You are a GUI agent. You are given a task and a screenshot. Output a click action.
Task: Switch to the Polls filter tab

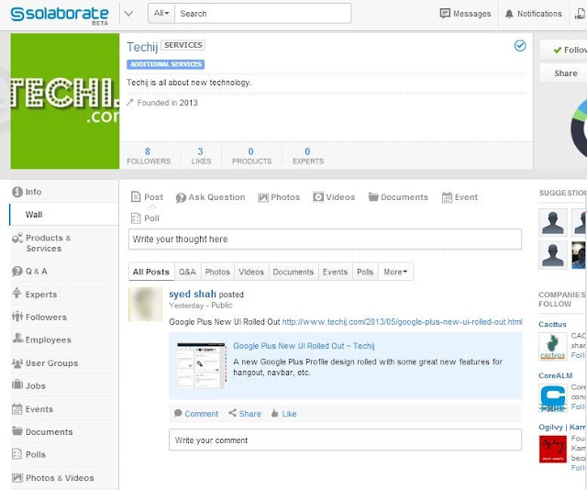[365, 272]
